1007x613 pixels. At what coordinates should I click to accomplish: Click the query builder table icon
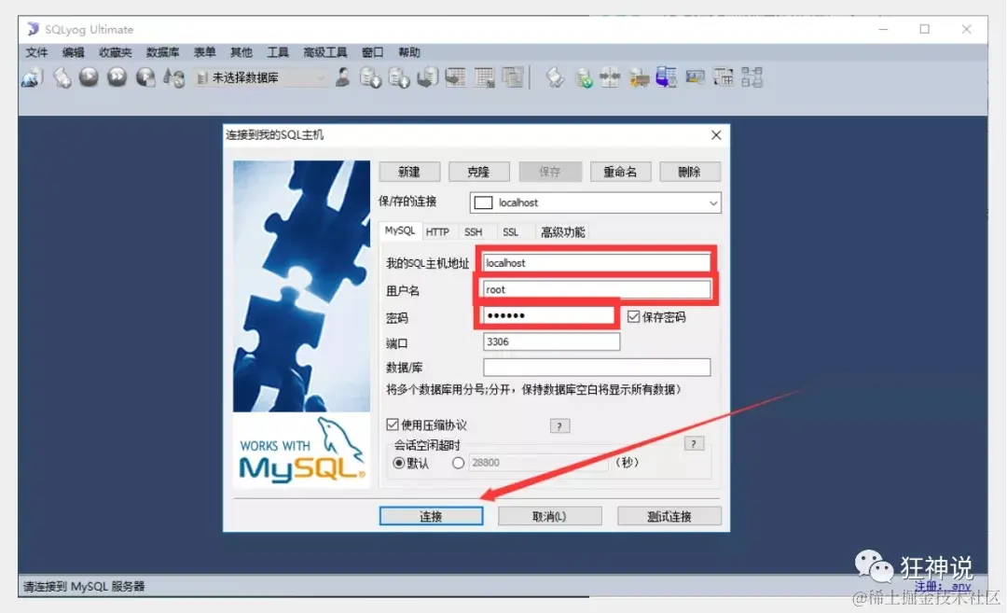724,77
